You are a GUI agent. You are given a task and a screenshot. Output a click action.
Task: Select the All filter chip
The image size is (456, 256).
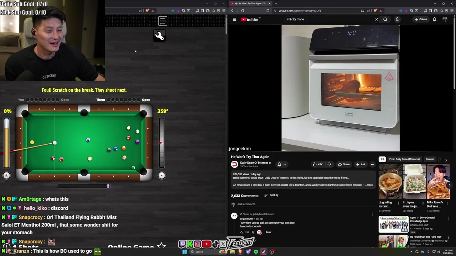[382, 159]
